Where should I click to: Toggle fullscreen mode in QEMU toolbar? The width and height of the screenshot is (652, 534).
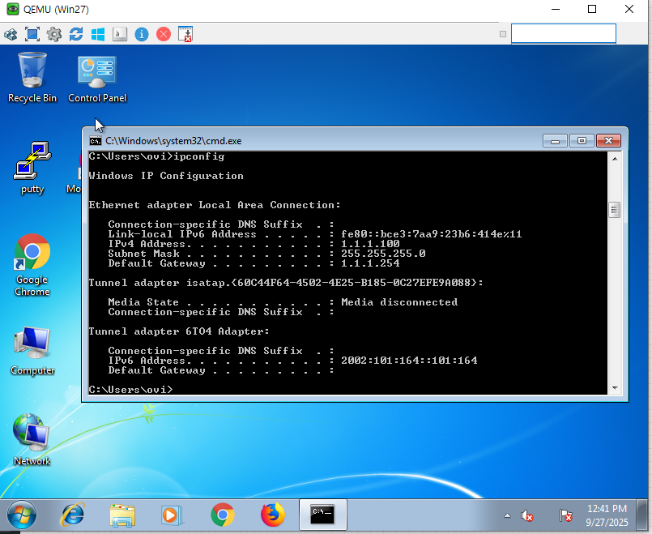(x=32, y=34)
